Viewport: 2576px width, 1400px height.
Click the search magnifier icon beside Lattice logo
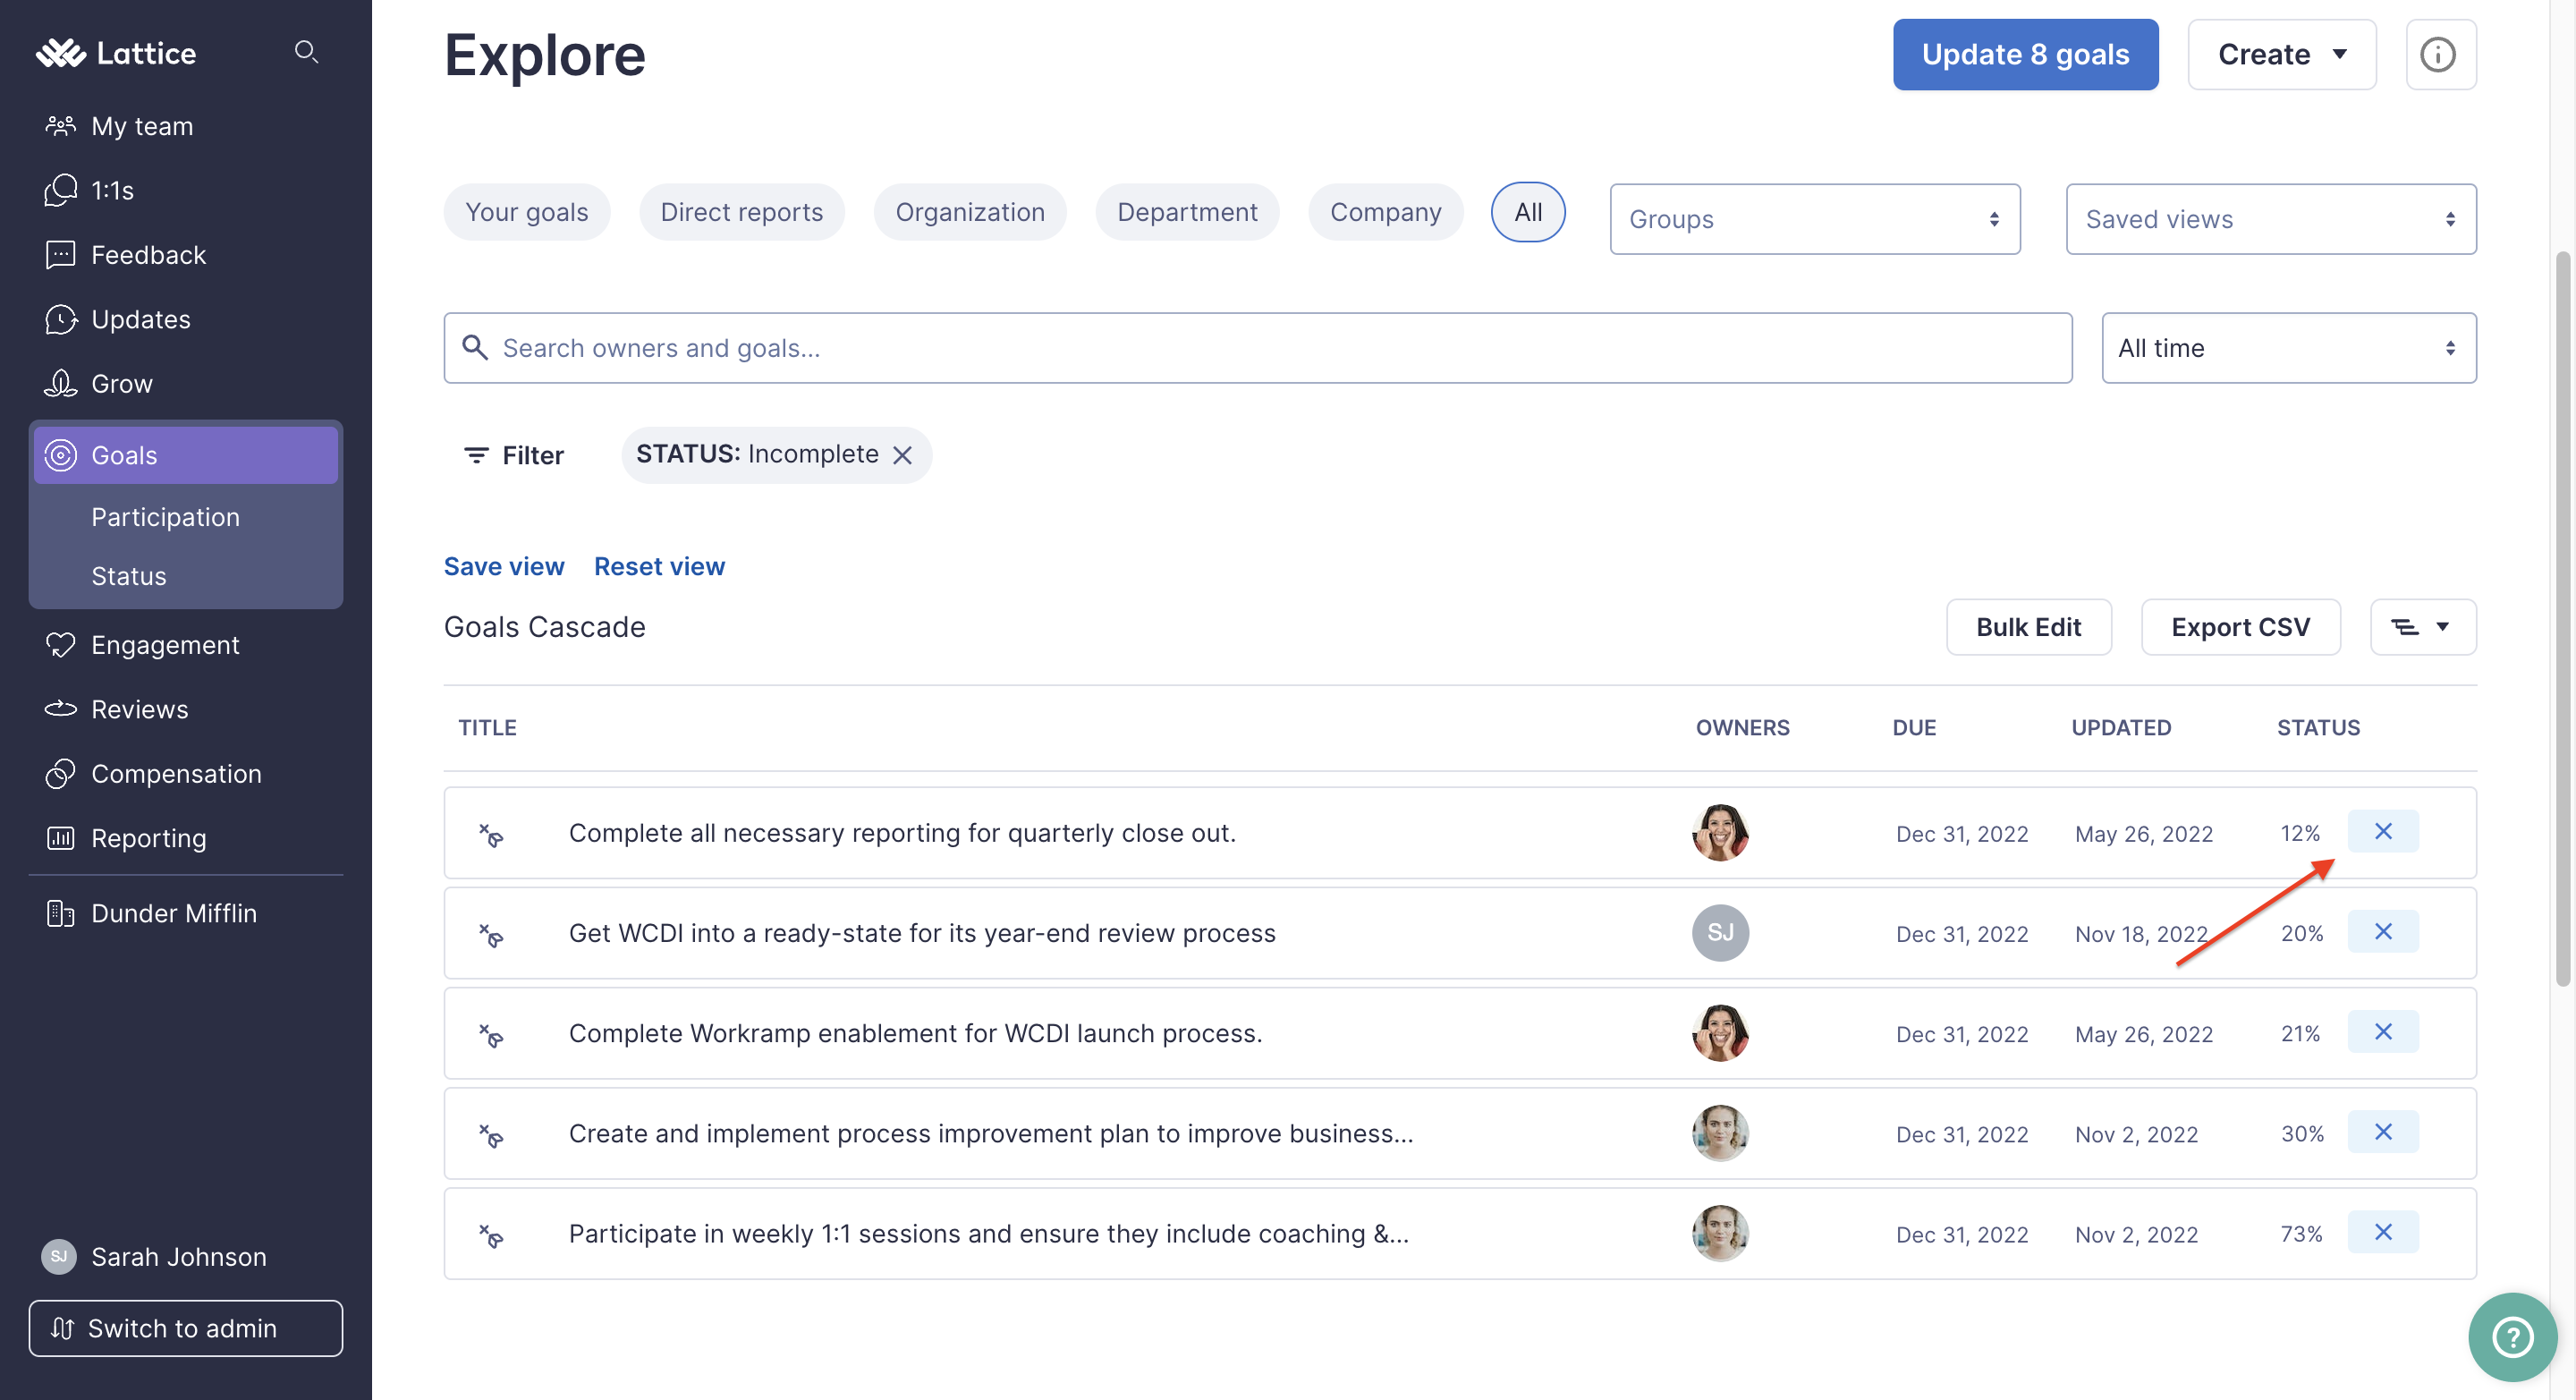pyautogui.click(x=306, y=52)
